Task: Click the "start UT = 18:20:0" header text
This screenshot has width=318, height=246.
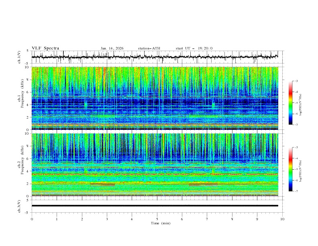Action: [x=194, y=48]
